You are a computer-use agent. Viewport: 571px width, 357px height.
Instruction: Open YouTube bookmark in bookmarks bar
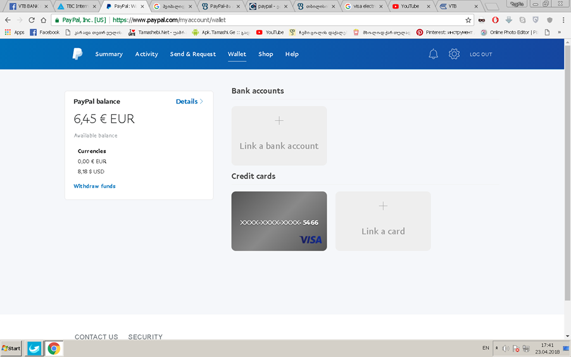(x=270, y=32)
